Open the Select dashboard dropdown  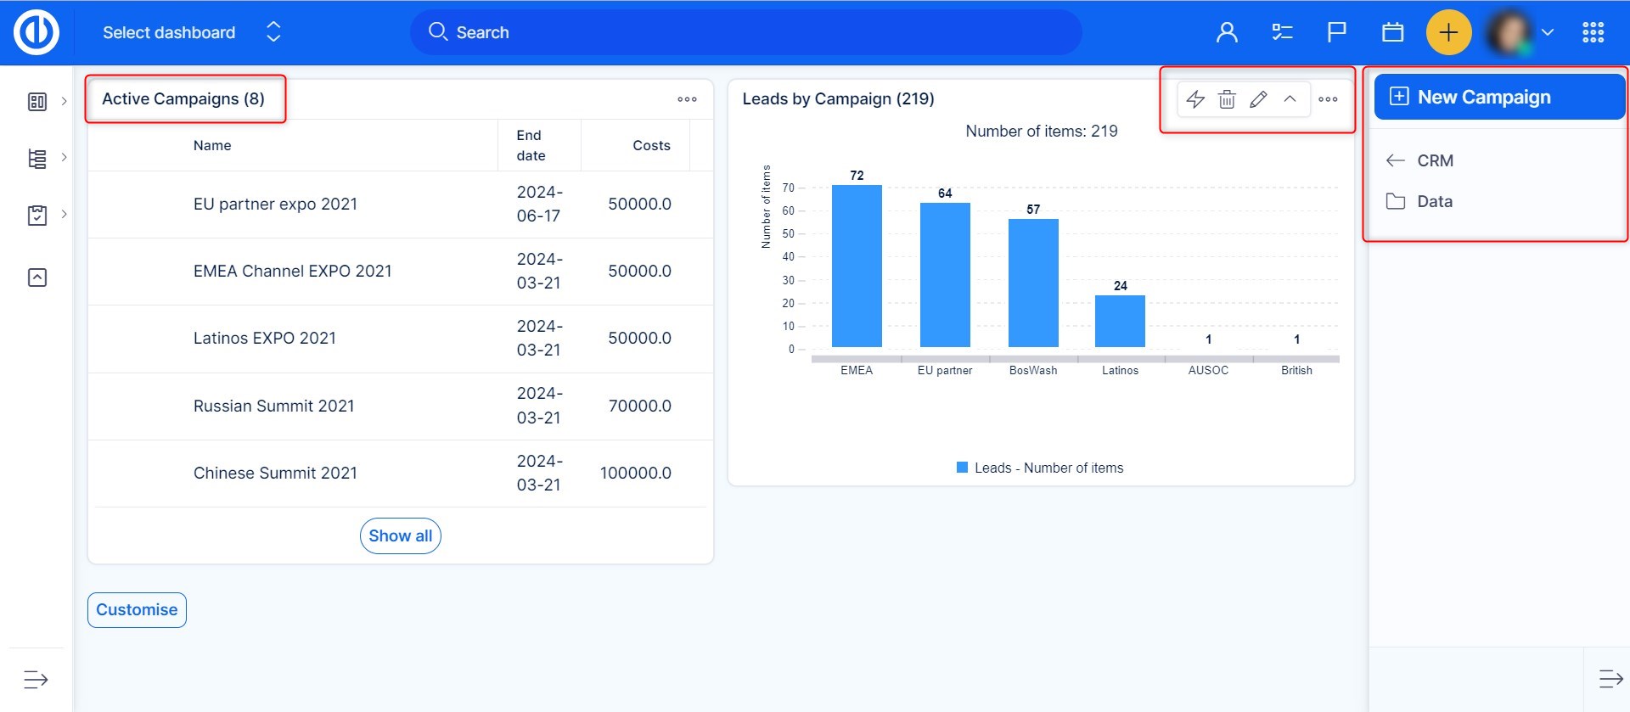click(x=191, y=32)
